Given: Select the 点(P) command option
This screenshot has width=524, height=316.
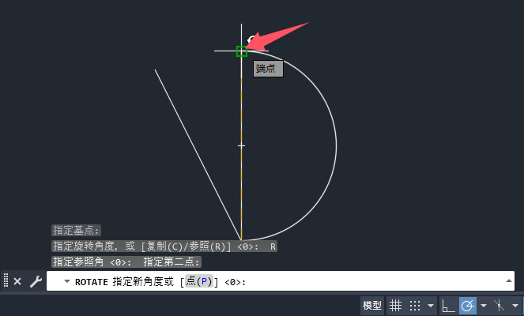Looking at the screenshot, I should pyautogui.click(x=199, y=281).
